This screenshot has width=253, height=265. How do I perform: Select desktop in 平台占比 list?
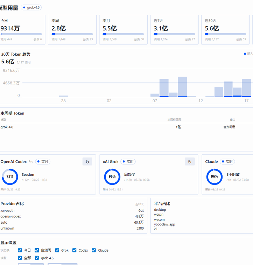[x=160, y=210]
